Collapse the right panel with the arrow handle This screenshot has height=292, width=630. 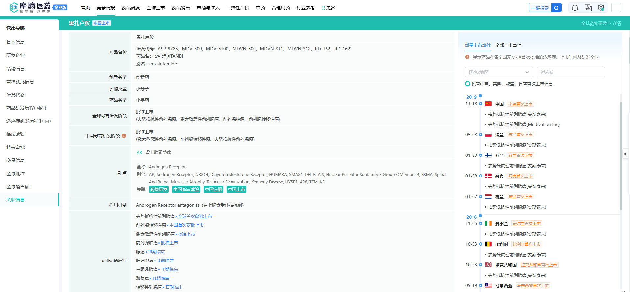[x=625, y=154]
